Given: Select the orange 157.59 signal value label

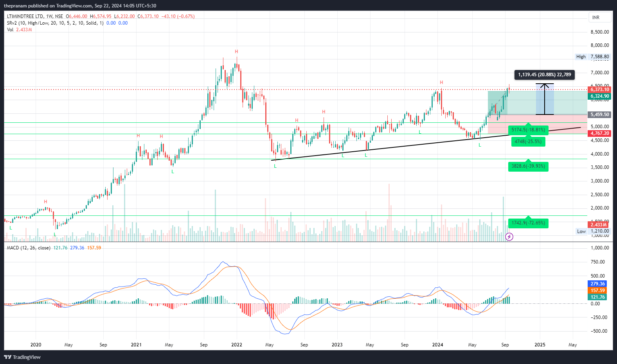Looking at the screenshot, I should [597, 290].
